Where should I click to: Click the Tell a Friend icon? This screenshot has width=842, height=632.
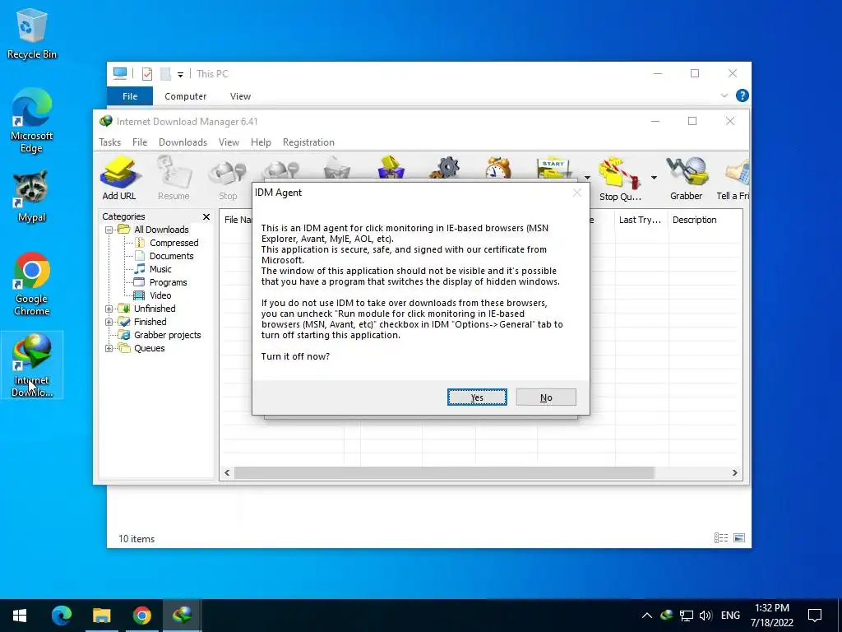(733, 179)
